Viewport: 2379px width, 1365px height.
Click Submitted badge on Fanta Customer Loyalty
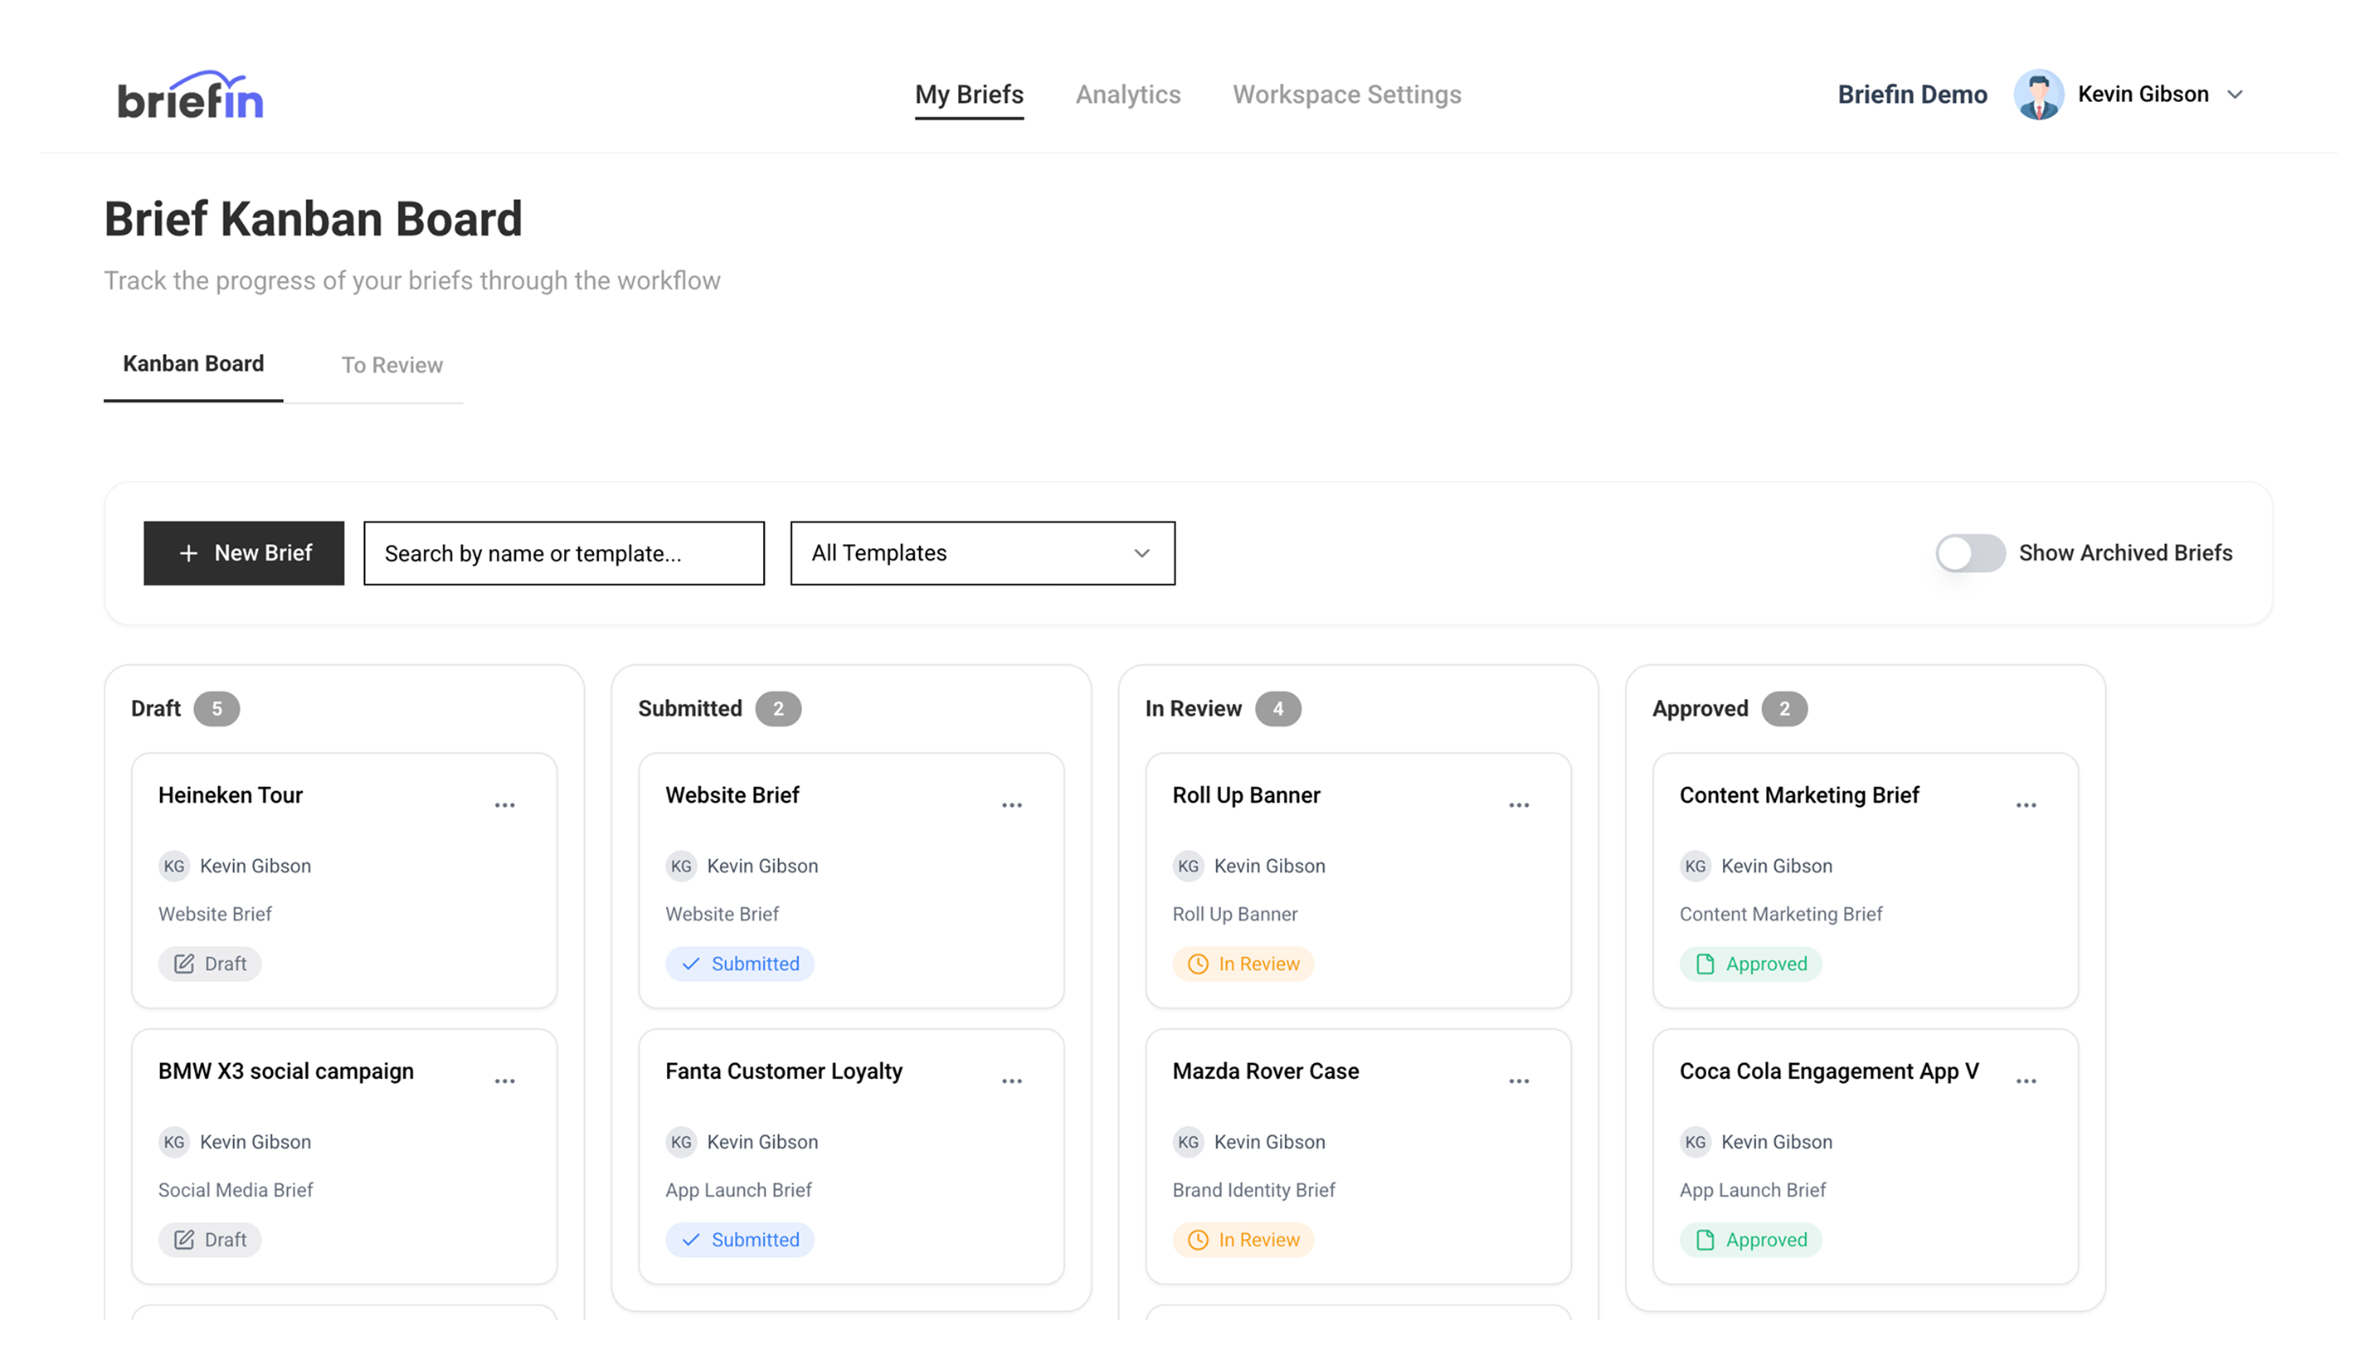coord(740,1240)
